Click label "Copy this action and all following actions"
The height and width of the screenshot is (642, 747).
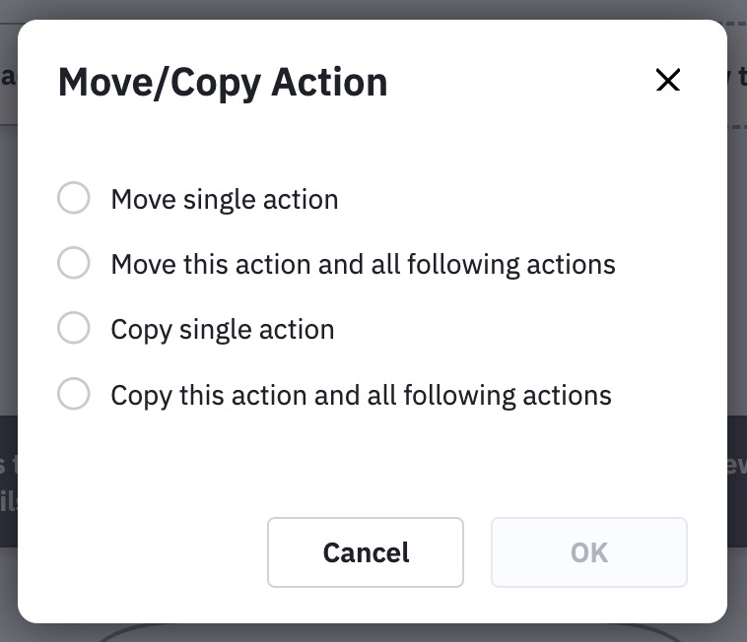(361, 396)
